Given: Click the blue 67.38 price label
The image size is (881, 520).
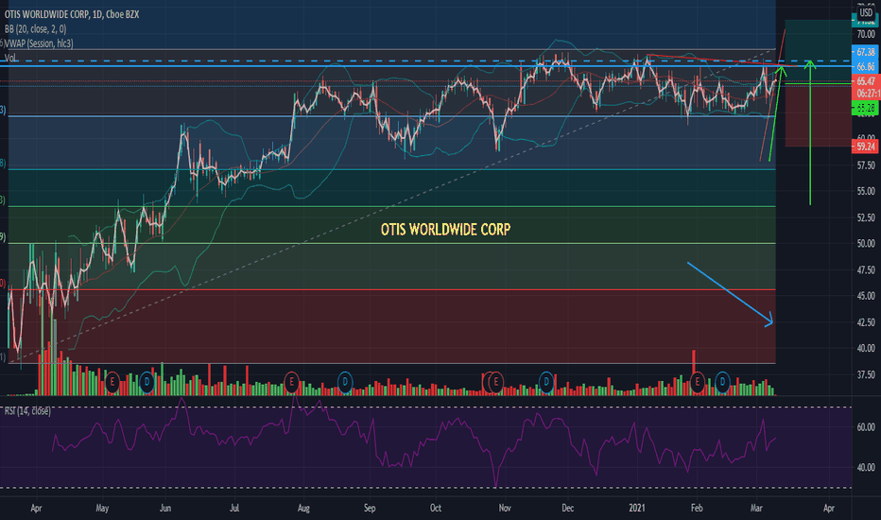Looking at the screenshot, I should tap(865, 52).
